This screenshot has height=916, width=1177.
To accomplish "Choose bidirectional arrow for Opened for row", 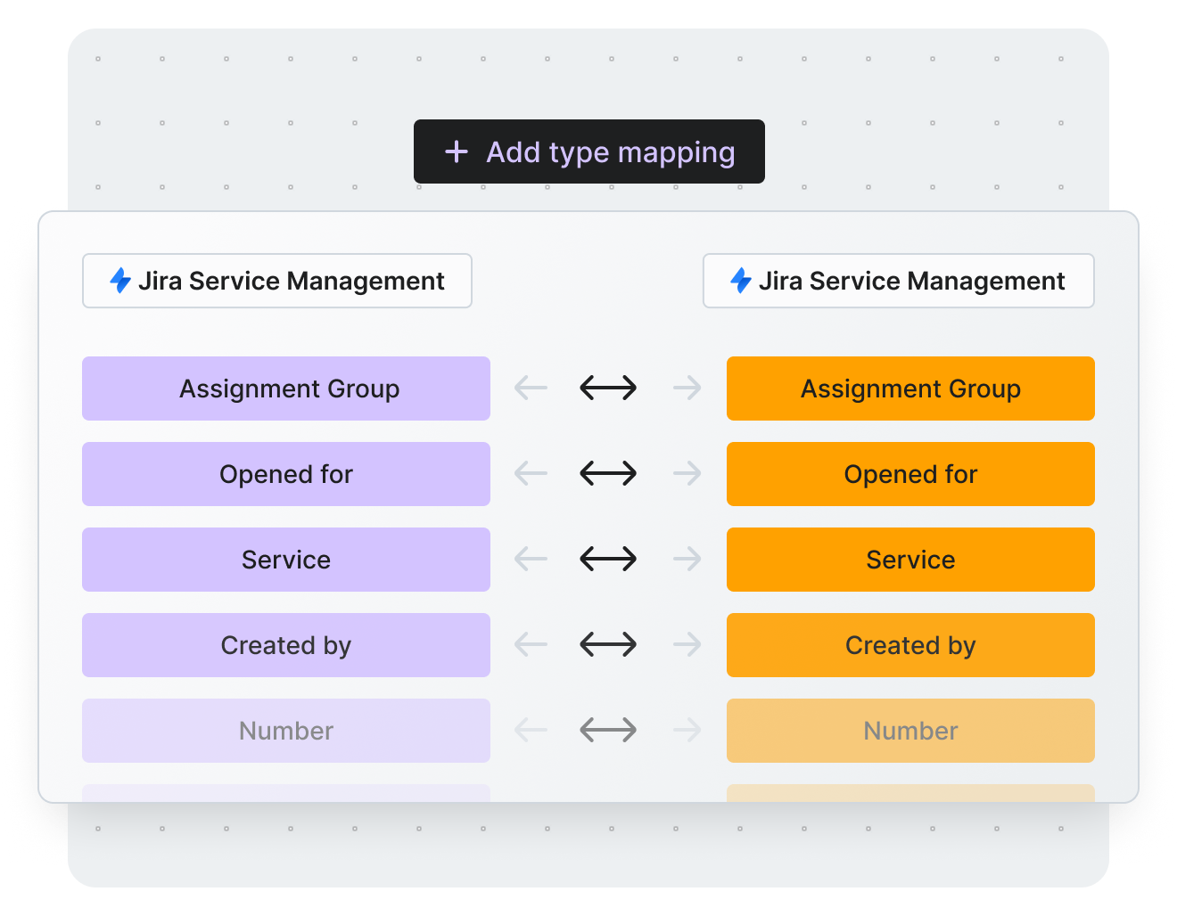I will click(608, 473).
